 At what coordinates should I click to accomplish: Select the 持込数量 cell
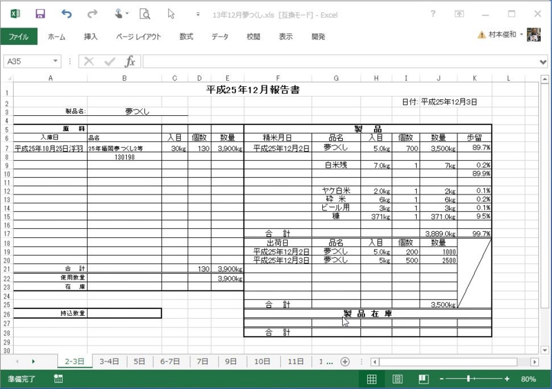click(x=50, y=313)
